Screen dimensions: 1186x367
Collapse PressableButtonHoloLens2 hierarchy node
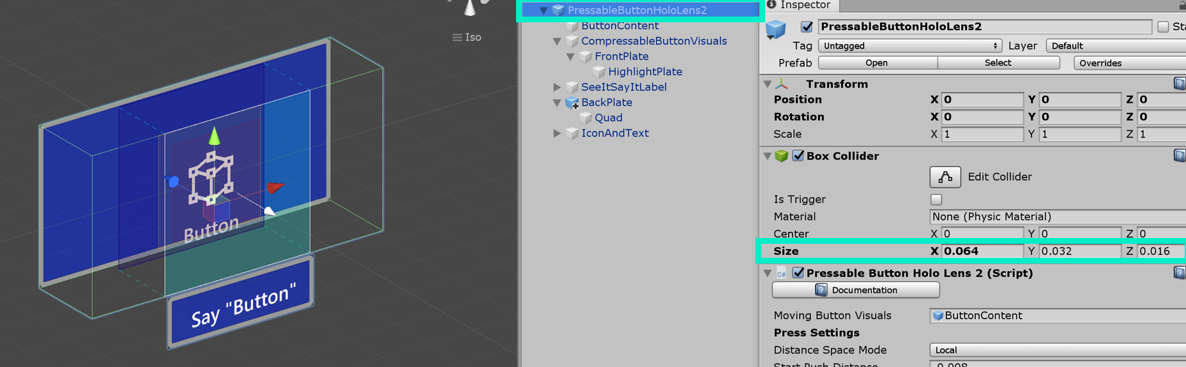[x=544, y=11]
